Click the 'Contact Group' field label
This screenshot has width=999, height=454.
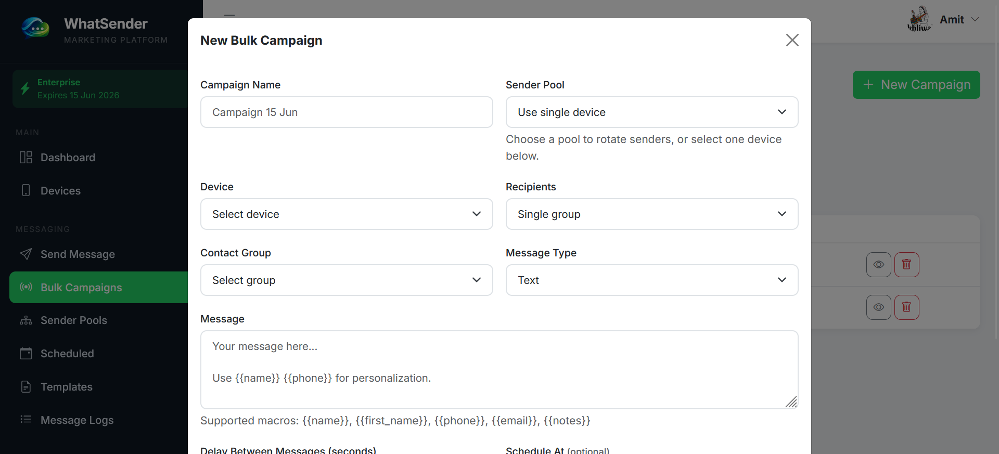click(x=236, y=253)
